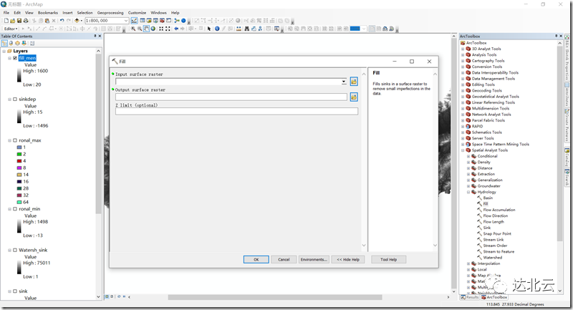Switch to the ArcToolbox bottom tab
The image size is (573, 310).
point(494,297)
